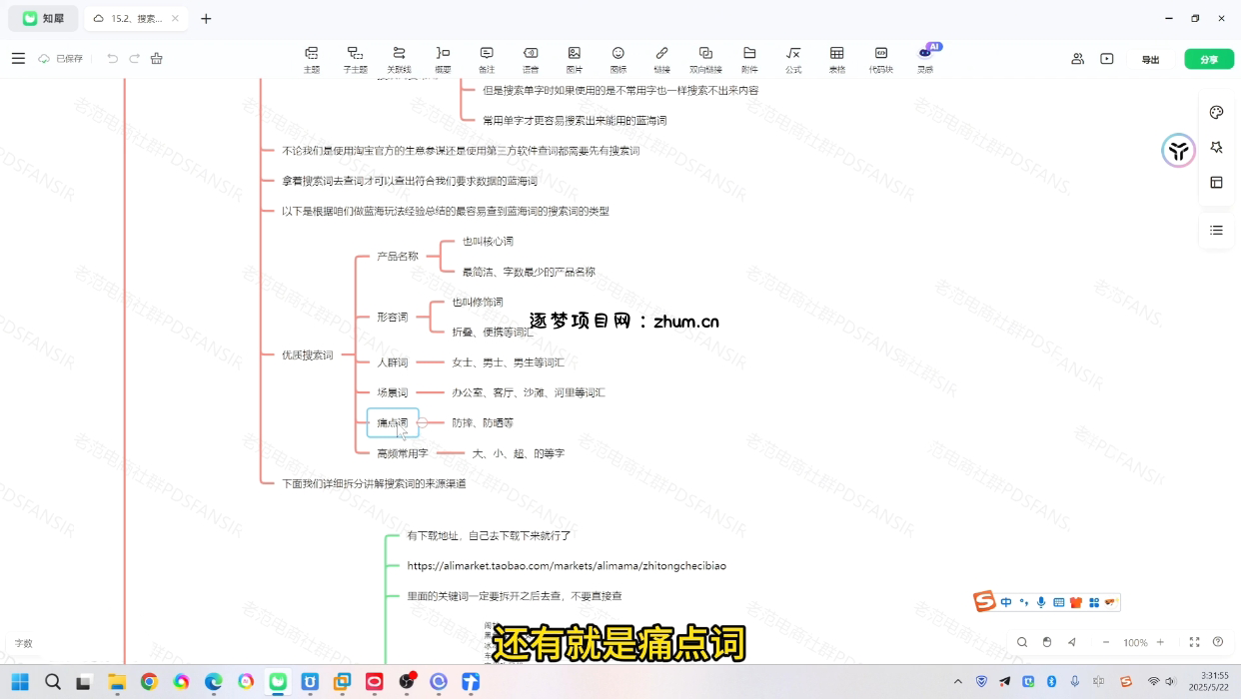This screenshot has width=1241, height=699.
Task: Enter fullscreen mode
Action: 1194,642
